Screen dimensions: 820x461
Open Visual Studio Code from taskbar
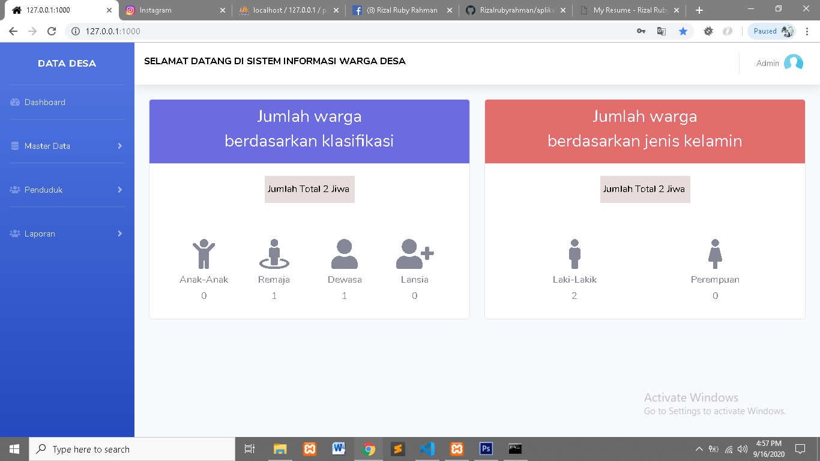[x=427, y=449]
